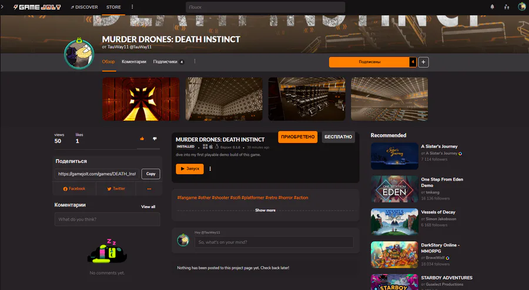Viewport: 529px width, 290px height.
Task: Open the #scifi tag
Action: [235, 198]
